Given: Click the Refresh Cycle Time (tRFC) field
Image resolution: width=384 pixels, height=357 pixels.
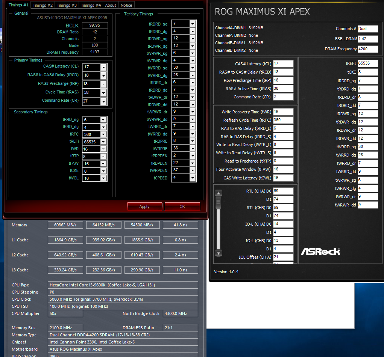Looking at the screenshot, I should (283, 120).
